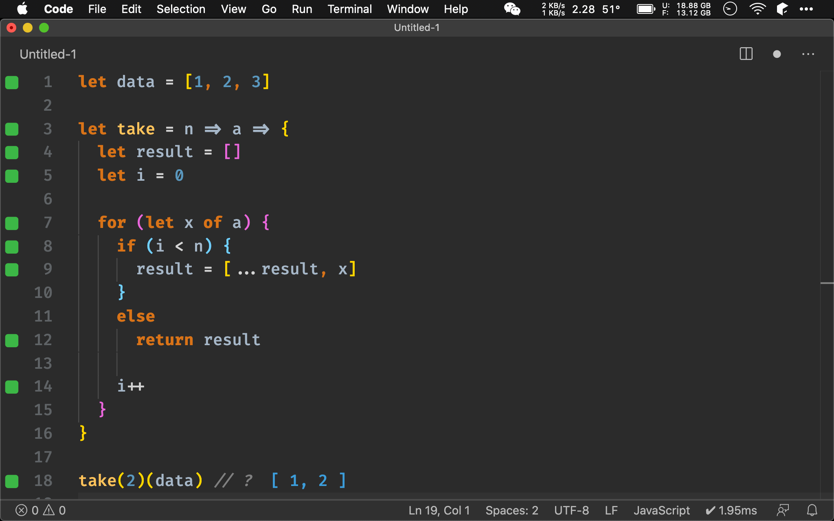
Task: Open the File menu
Action: click(x=97, y=9)
